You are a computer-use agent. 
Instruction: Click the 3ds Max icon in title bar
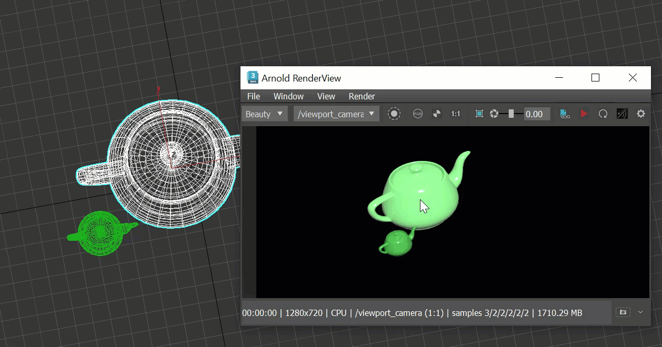click(x=253, y=78)
